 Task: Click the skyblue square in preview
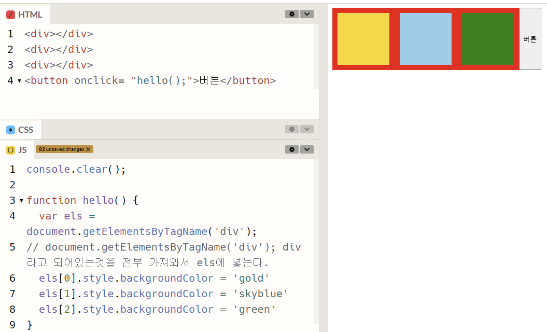(x=426, y=39)
